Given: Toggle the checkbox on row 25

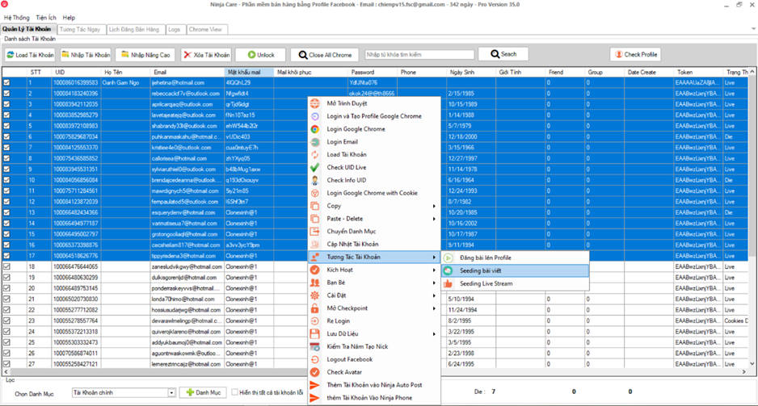Looking at the screenshot, I should [x=6, y=342].
